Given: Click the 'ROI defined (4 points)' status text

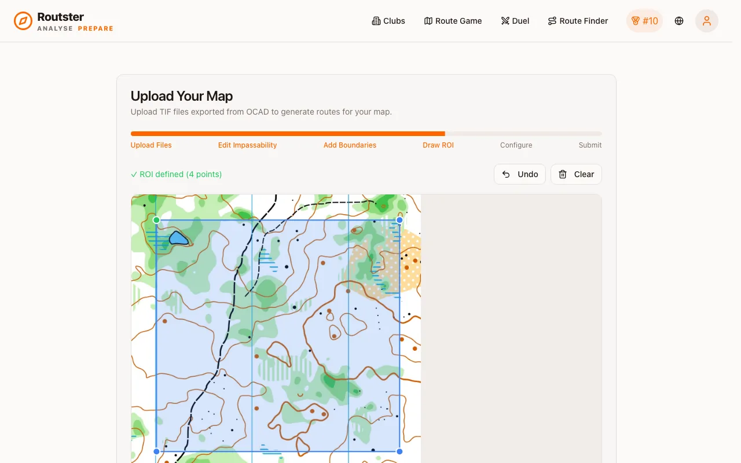Looking at the screenshot, I should pos(177,174).
